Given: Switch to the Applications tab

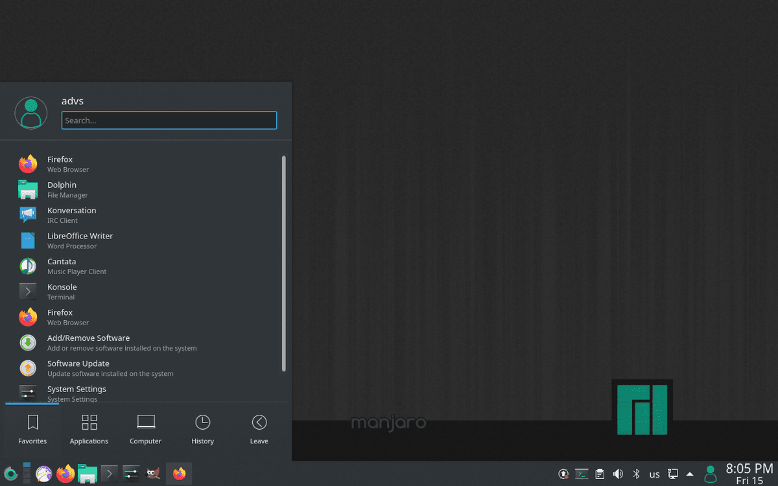Looking at the screenshot, I should [89, 430].
